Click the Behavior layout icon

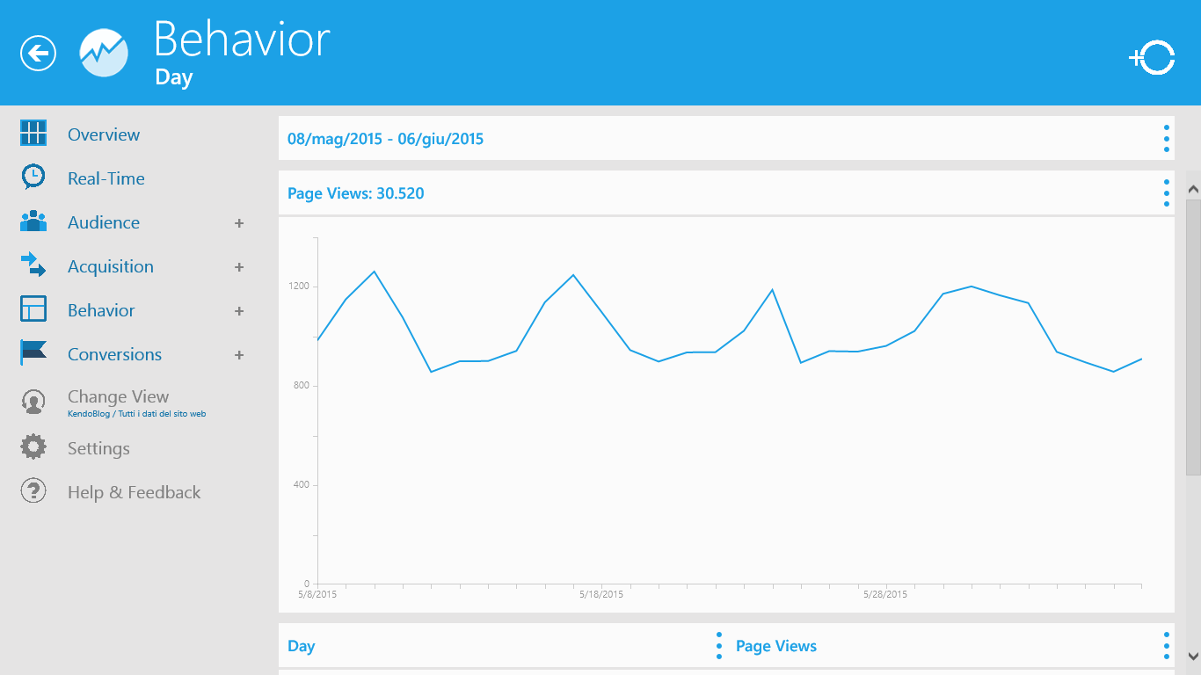(33, 309)
